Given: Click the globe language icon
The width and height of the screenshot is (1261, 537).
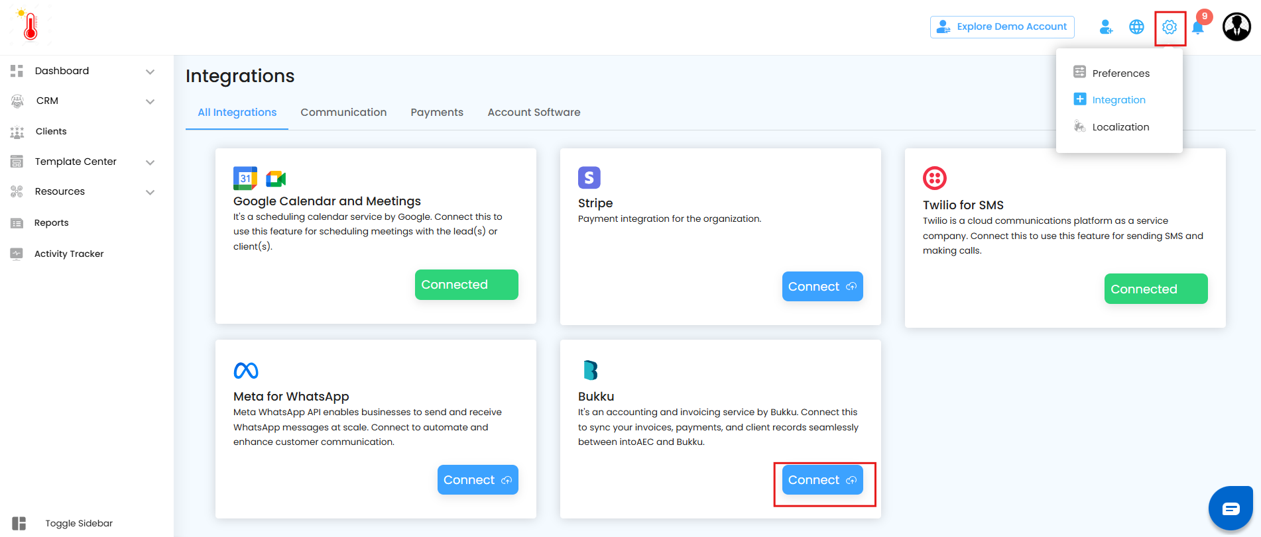Looking at the screenshot, I should tap(1136, 27).
